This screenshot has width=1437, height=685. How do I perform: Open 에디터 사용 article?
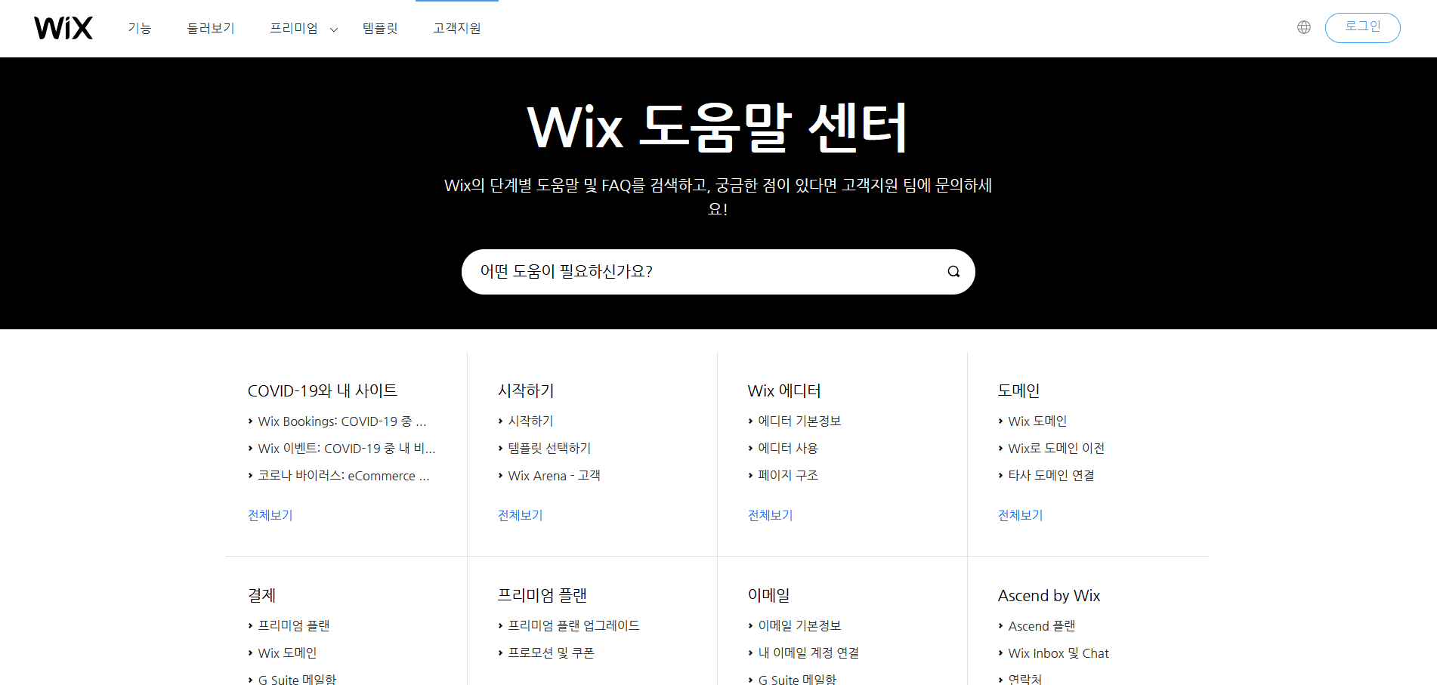point(788,448)
